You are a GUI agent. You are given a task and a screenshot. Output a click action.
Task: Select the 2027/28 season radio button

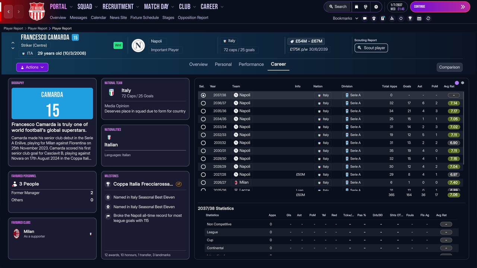click(203, 175)
